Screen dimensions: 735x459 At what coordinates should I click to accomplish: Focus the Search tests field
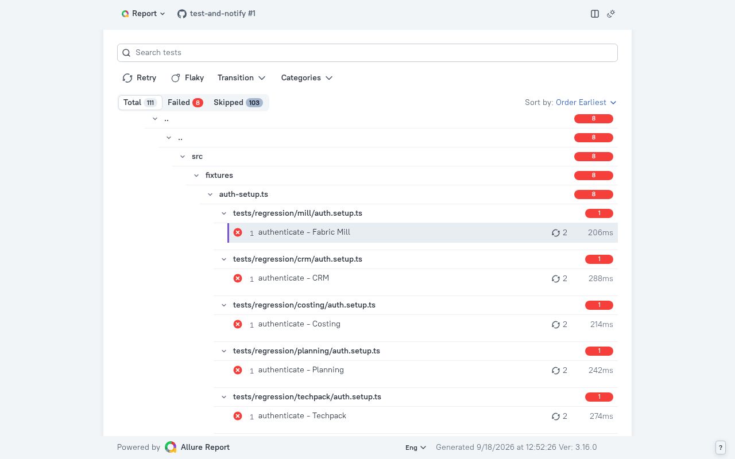coord(367,53)
